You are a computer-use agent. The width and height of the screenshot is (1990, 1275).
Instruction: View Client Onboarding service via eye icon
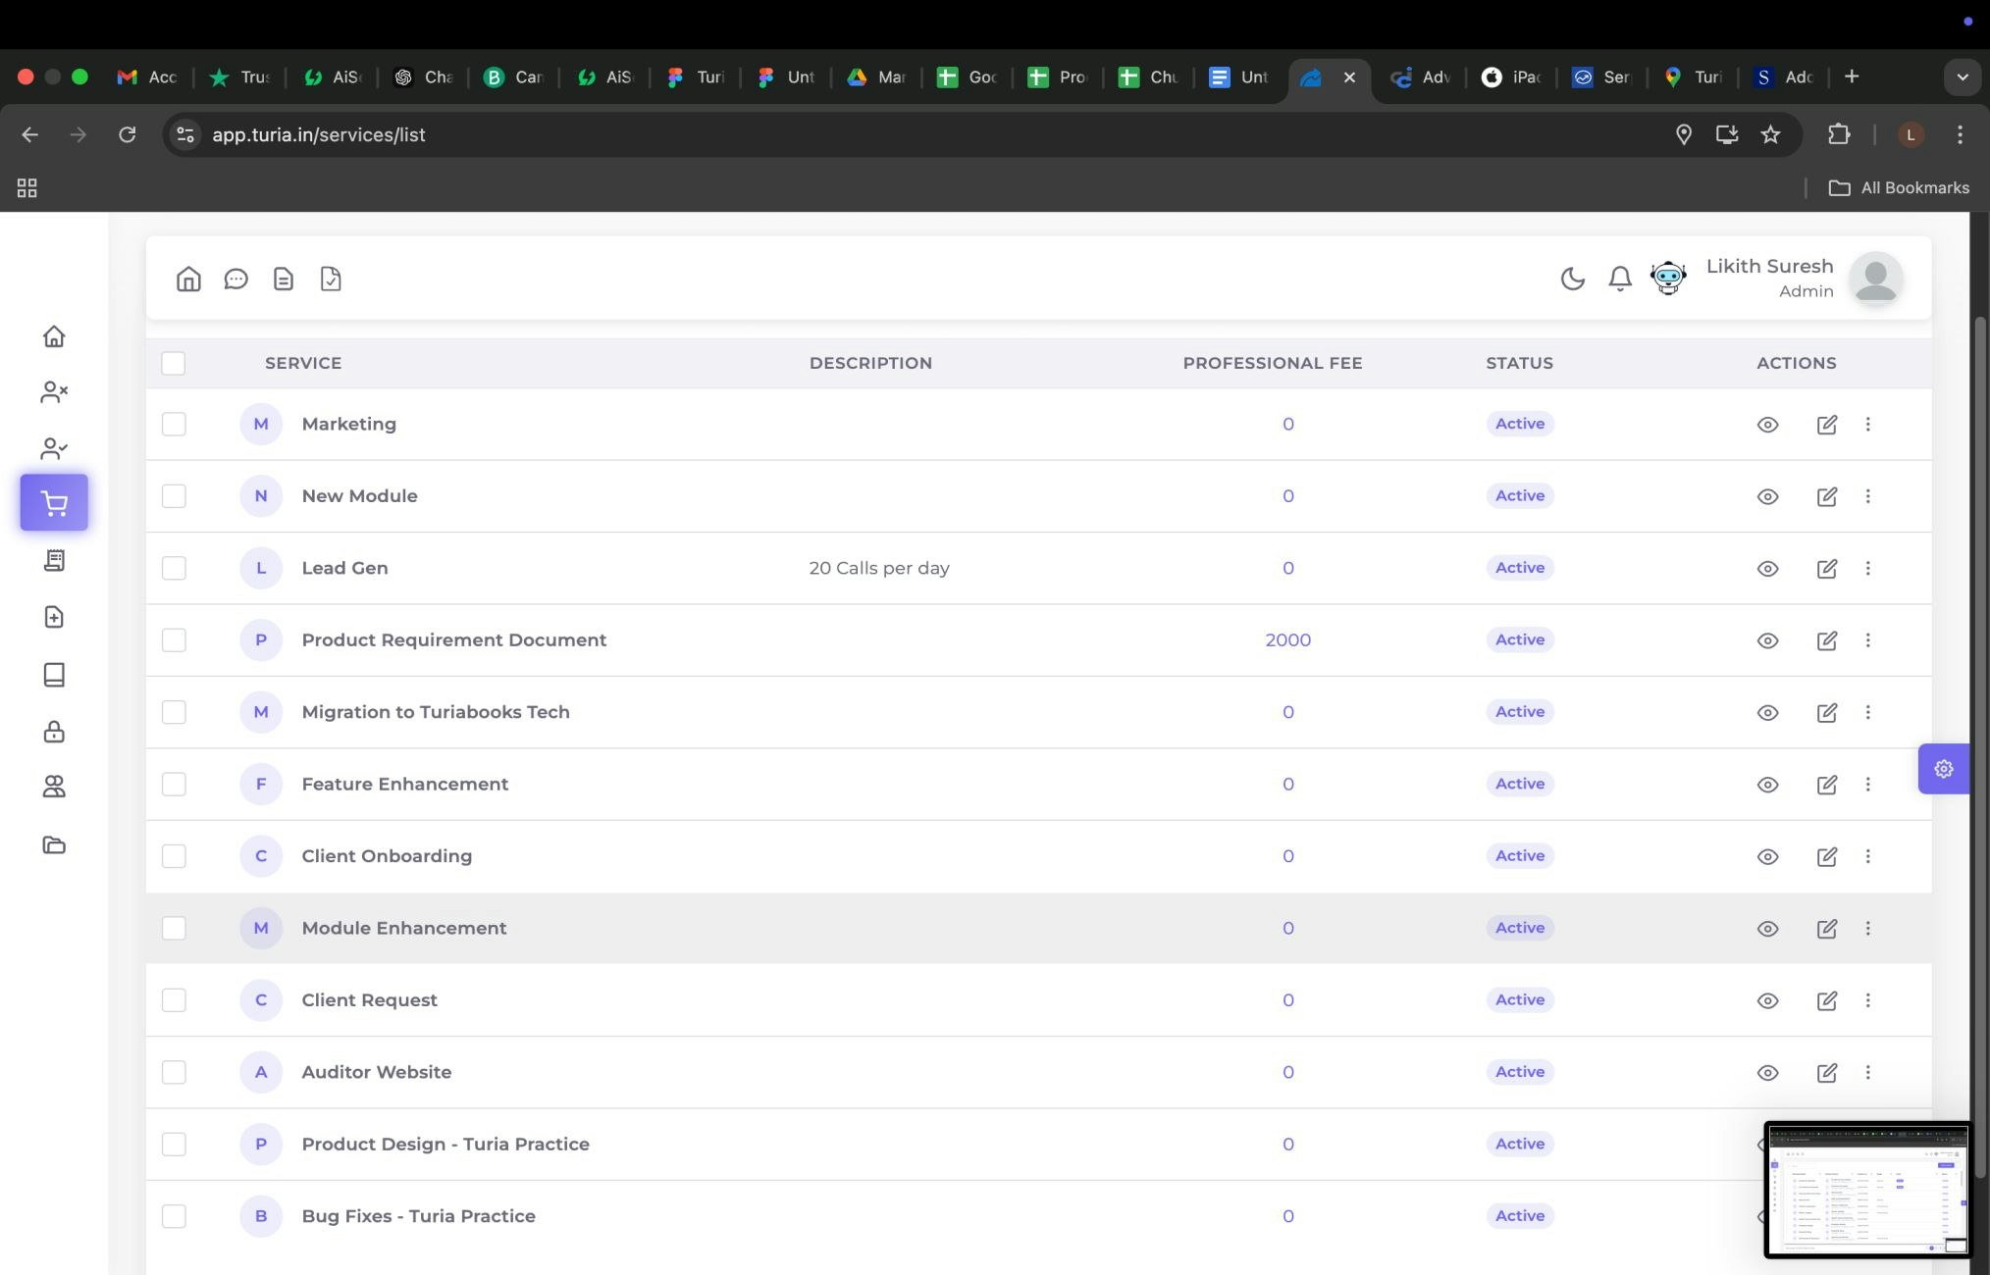pyautogui.click(x=1767, y=856)
